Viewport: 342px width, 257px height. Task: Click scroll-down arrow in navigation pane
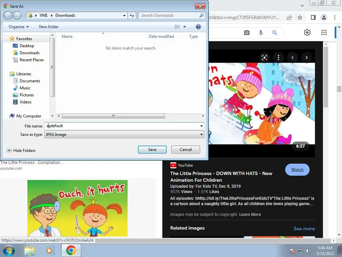[52, 116]
